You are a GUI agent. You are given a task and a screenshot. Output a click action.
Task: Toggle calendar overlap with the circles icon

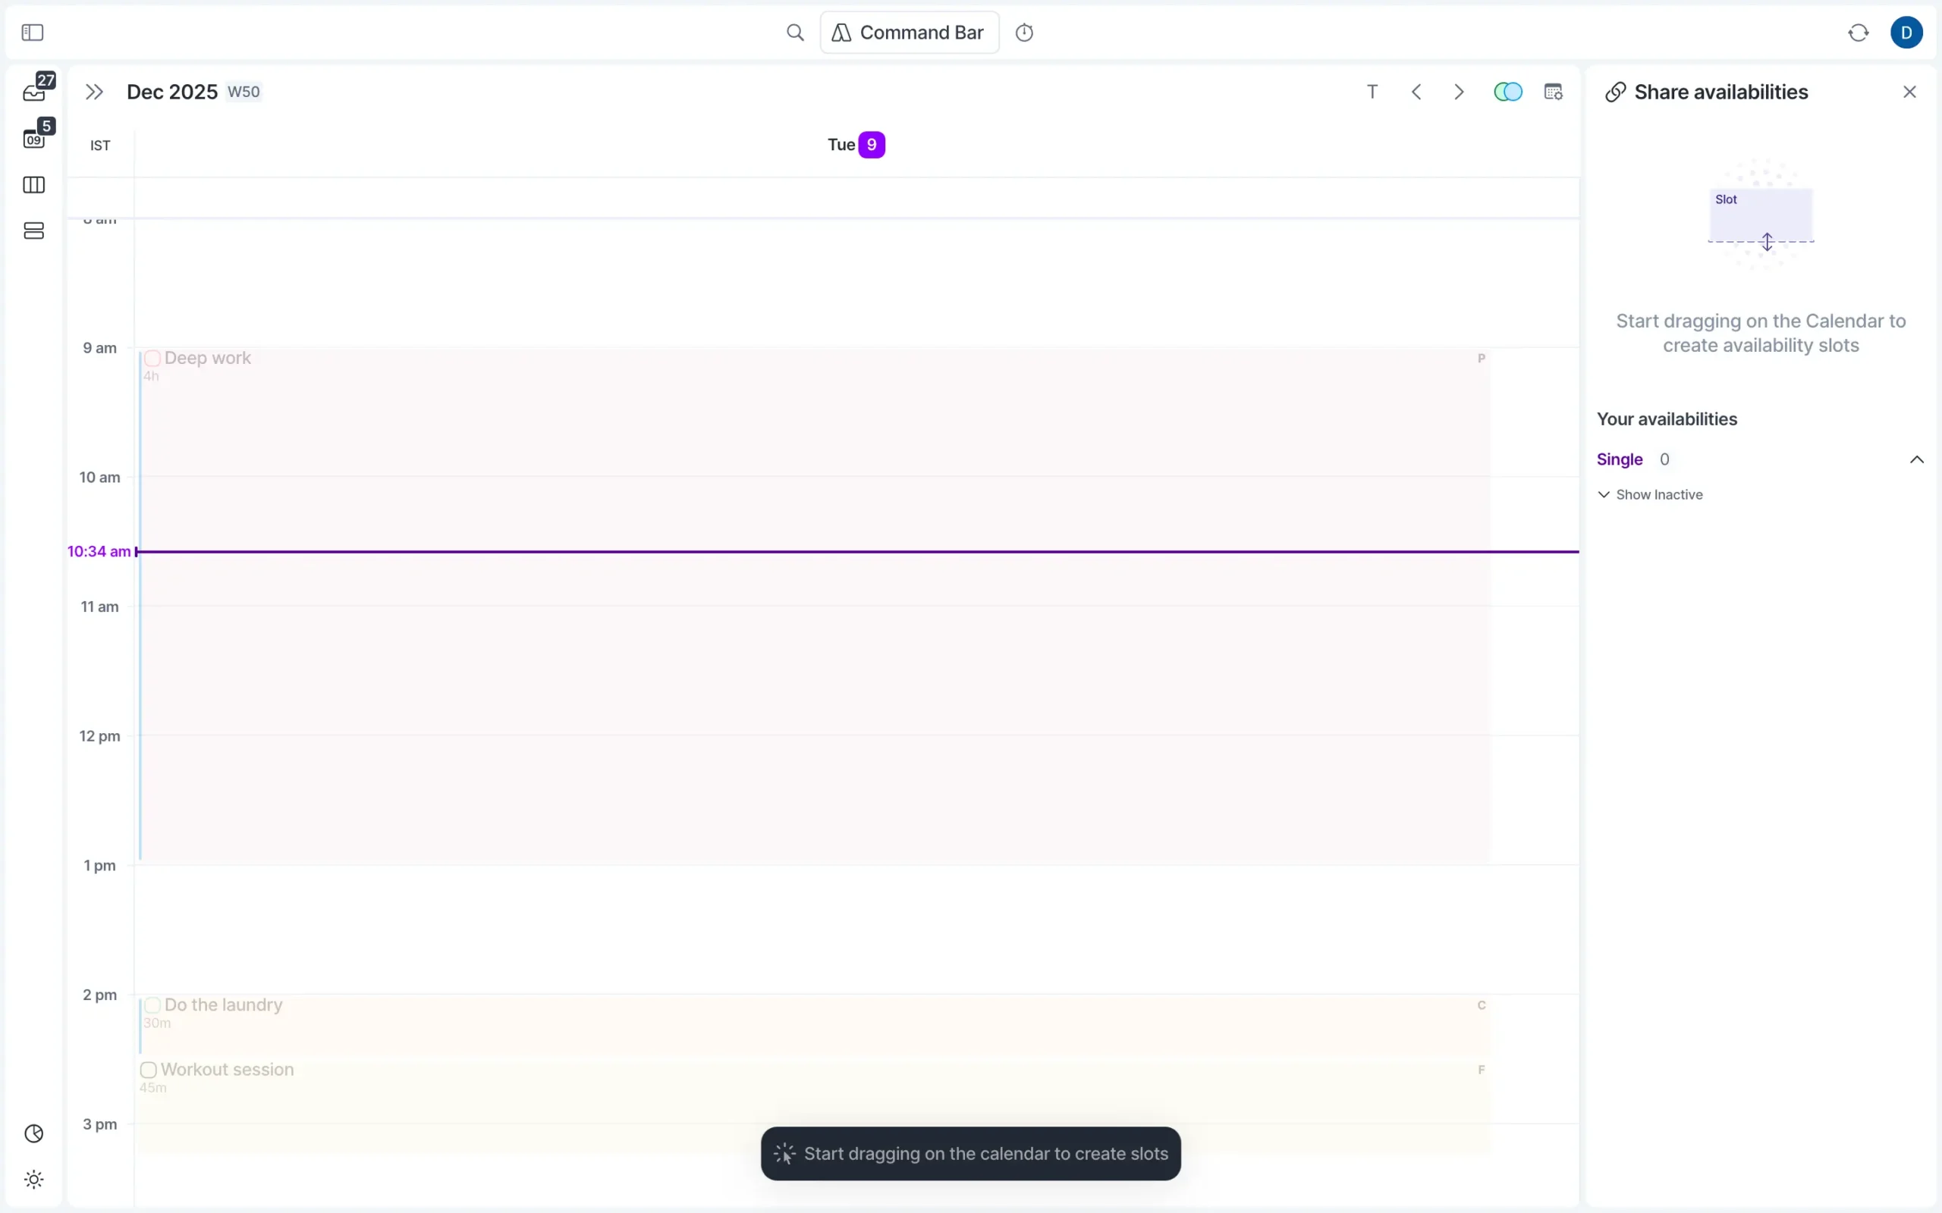click(1508, 91)
